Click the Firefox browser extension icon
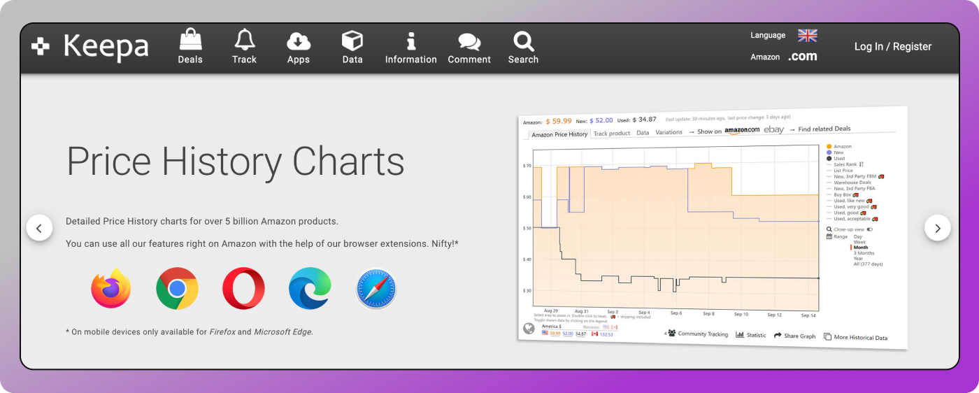Viewport: 979px width, 393px height. (111, 288)
